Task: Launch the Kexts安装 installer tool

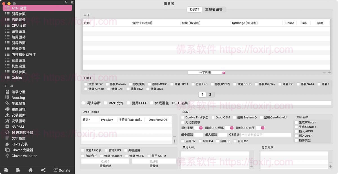Action: (17, 144)
